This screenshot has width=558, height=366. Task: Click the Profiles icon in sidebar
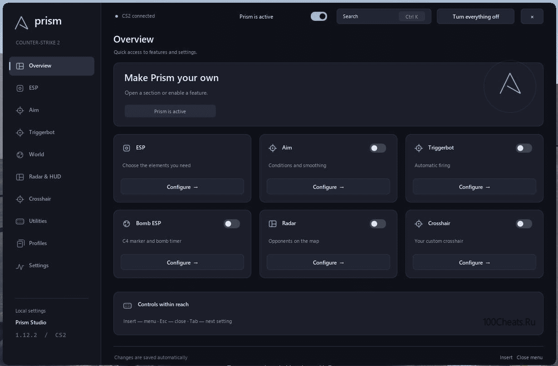click(x=20, y=244)
